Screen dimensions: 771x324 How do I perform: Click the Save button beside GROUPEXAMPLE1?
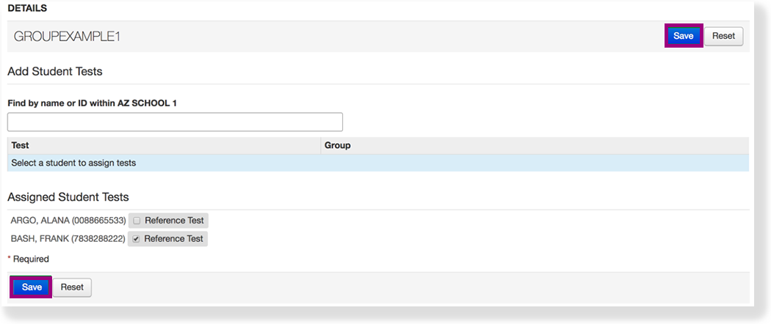pos(683,36)
